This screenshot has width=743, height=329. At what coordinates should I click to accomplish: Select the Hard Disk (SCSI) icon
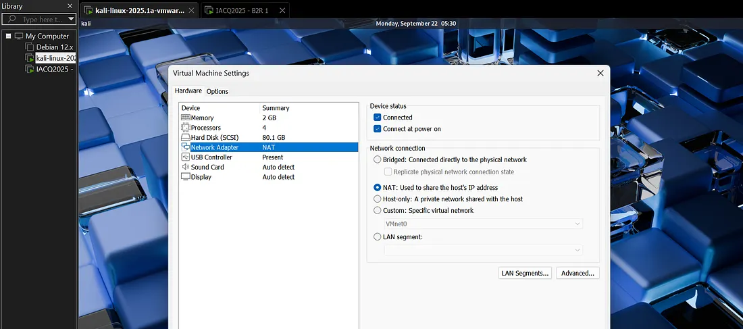click(186, 138)
